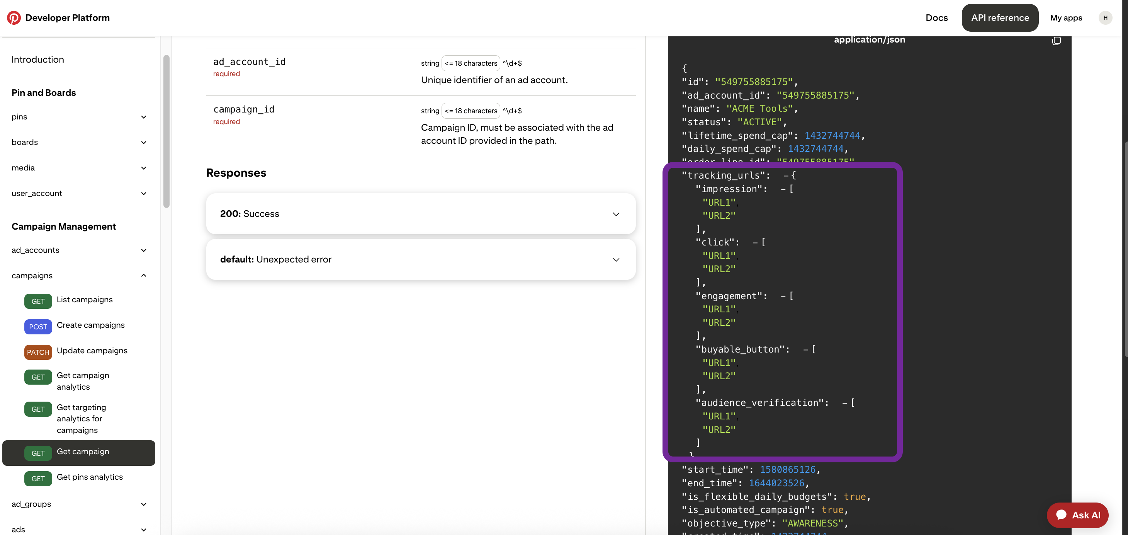Image resolution: width=1128 pixels, height=535 pixels.
Task: Expand the default: Unexpected error response
Action: coord(420,259)
